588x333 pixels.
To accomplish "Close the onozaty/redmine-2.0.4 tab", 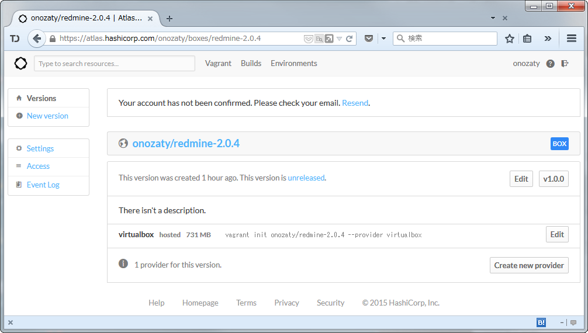I will [150, 18].
